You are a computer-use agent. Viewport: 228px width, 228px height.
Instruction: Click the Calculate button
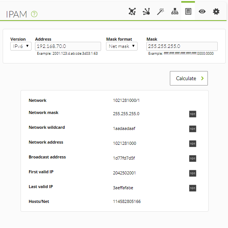189,78
